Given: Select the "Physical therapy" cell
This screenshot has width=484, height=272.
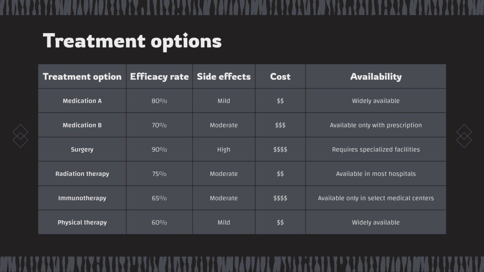Looking at the screenshot, I should click(x=82, y=222).
